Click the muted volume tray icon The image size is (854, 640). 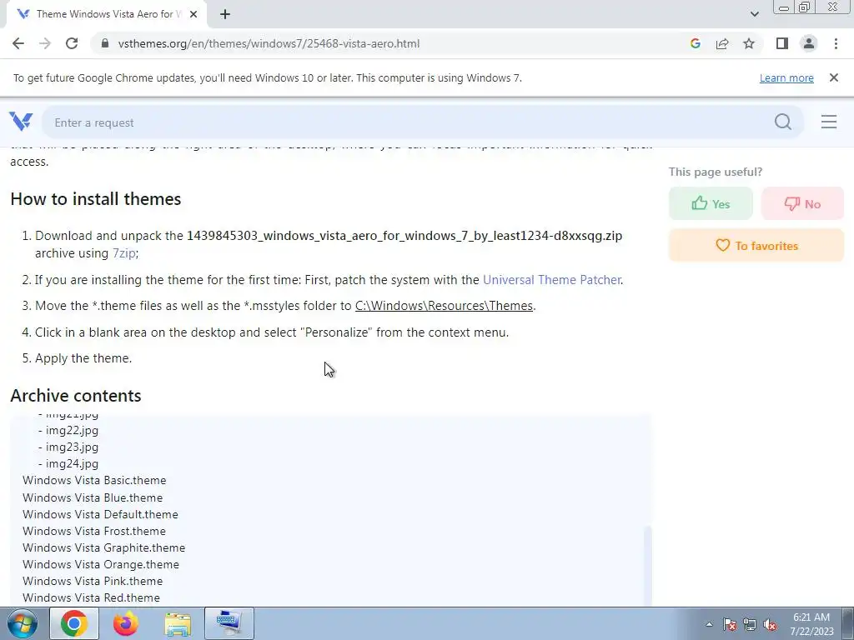point(770,624)
